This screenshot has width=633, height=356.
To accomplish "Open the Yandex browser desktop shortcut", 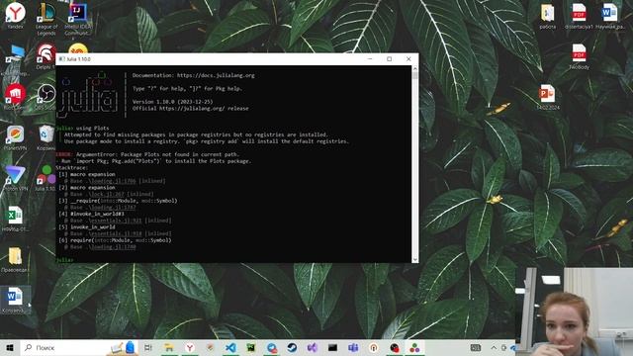I will (x=16, y=16).
